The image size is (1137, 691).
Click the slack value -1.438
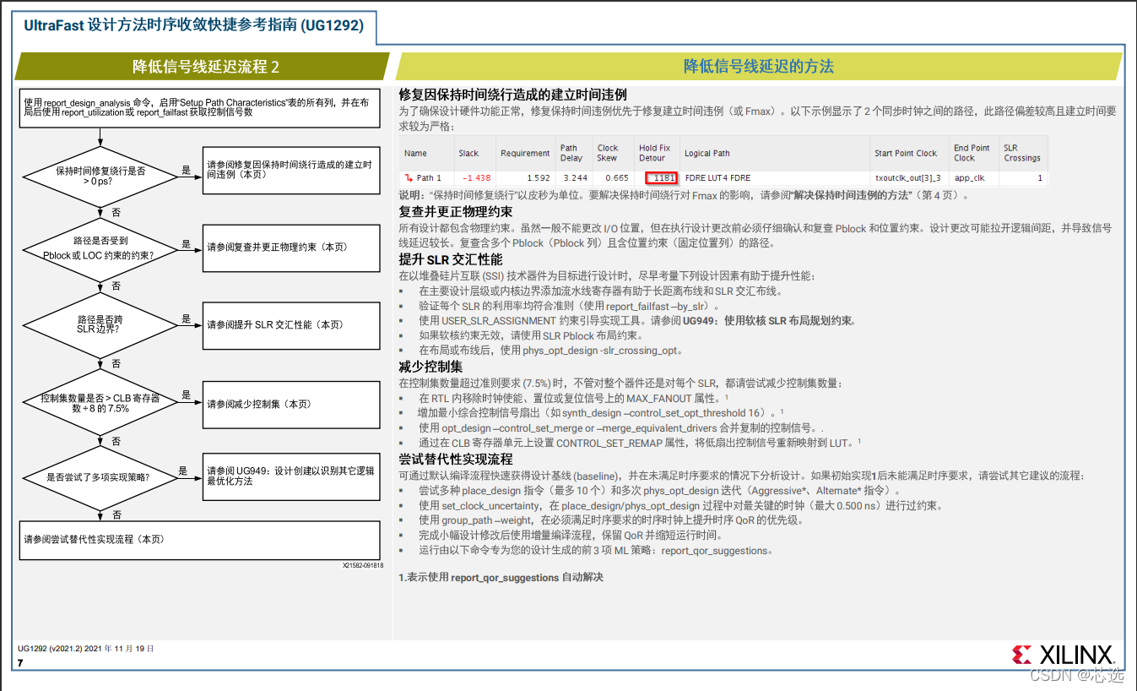476,178
